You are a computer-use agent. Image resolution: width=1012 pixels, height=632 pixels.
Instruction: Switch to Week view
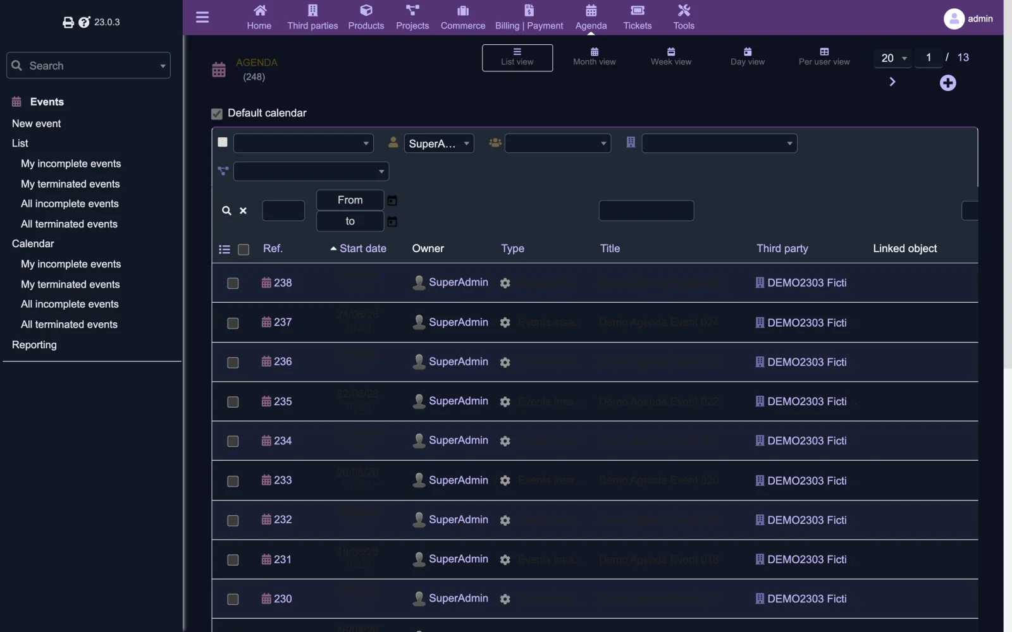(671, 57)
